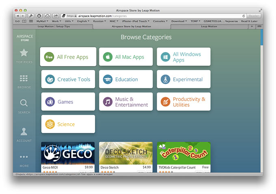
Task: Switch to Leap Motion | Setup Tips tab
Action: (54, 26)
